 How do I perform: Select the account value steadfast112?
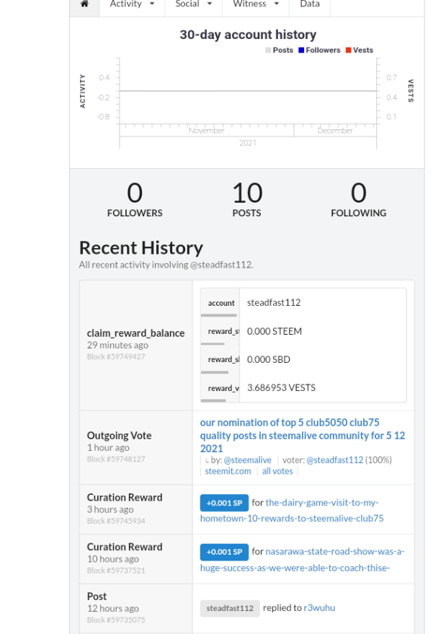coord(274,302)
